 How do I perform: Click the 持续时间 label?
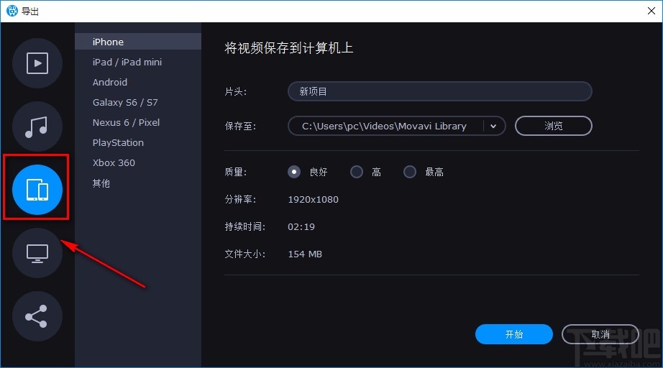point(244,227)
